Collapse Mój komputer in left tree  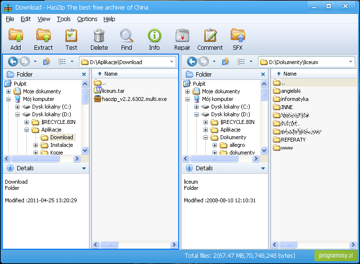pos(8,99)
